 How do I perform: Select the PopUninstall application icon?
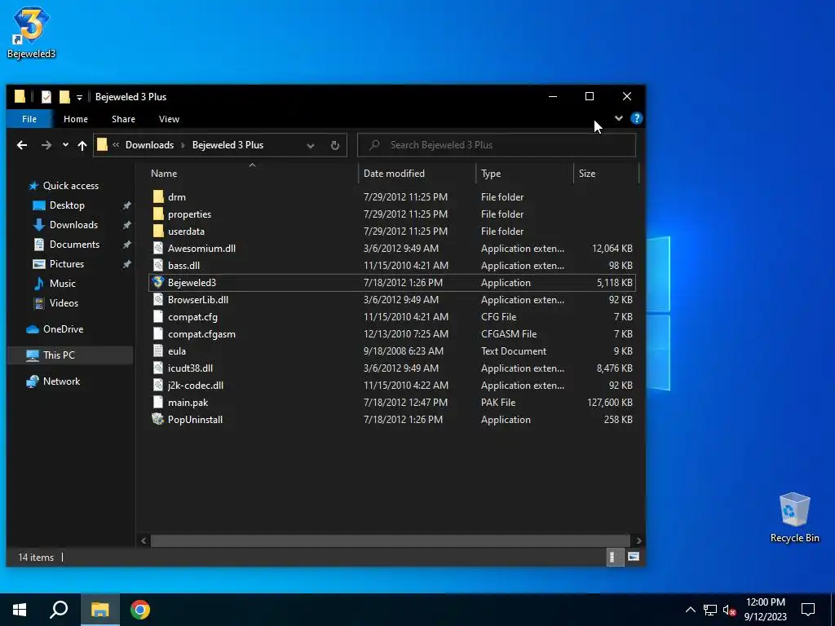point(158,420)
